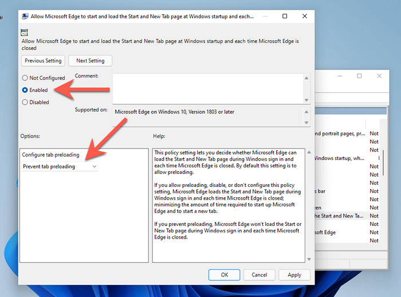This screenshot has height=297, width=401.
Task: Click the policy icon in the title bar
Action: click(x=25, y=17)
